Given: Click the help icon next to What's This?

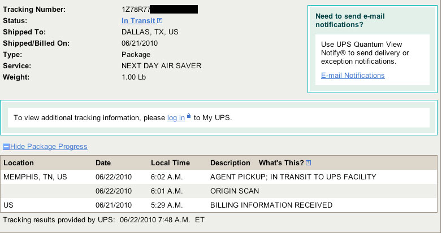Looking at the screenshot, I should (309, 163).
